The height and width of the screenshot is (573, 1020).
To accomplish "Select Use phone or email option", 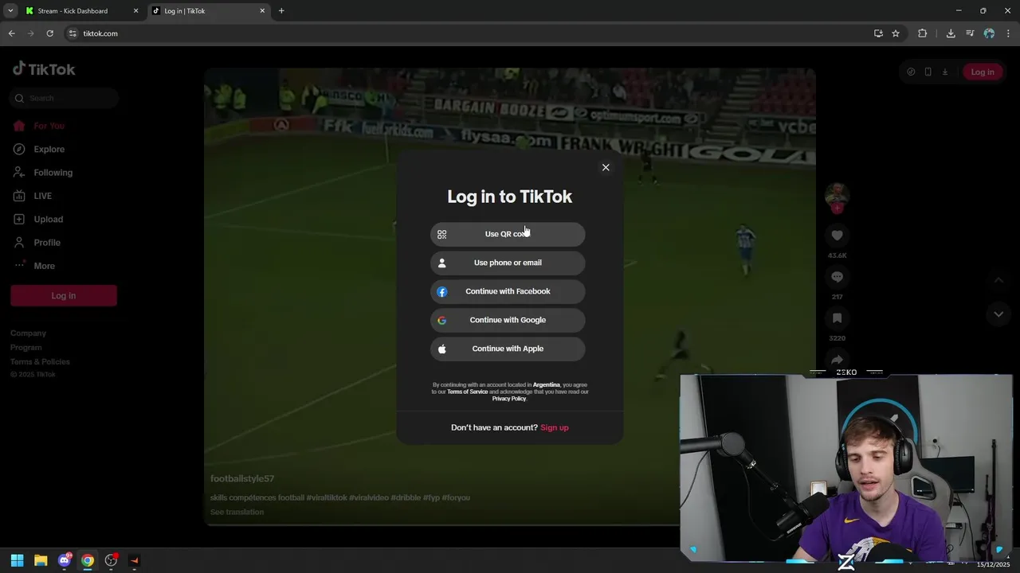I will 508,263.
